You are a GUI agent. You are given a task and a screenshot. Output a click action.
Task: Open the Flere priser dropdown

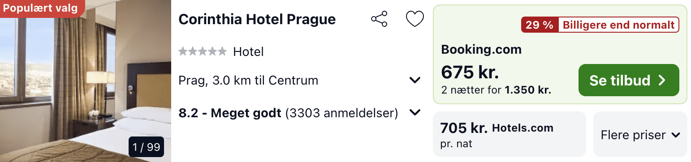pos(640,134)
